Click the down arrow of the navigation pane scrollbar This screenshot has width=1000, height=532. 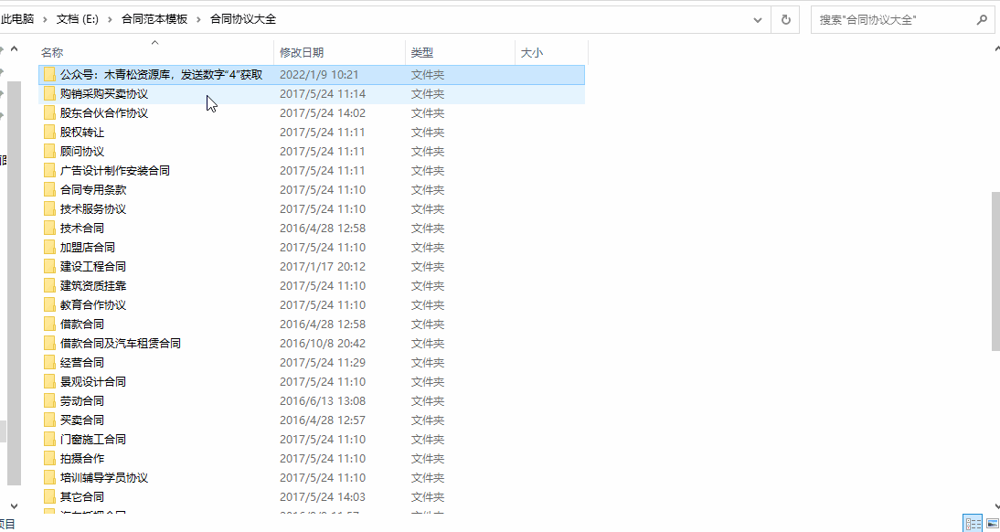[x=14, y=505]
